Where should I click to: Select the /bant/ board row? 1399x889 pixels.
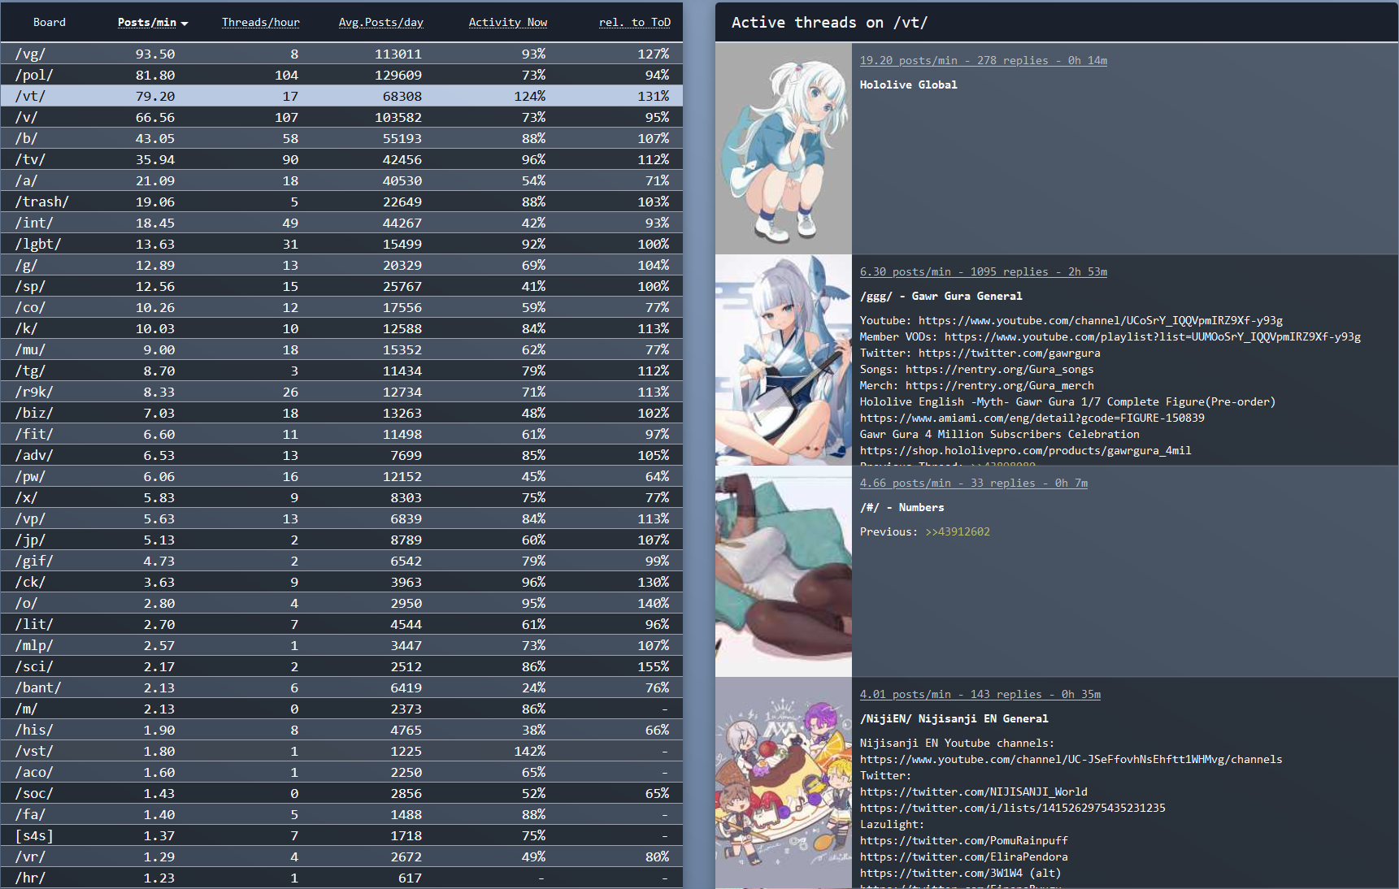(341, 687)
